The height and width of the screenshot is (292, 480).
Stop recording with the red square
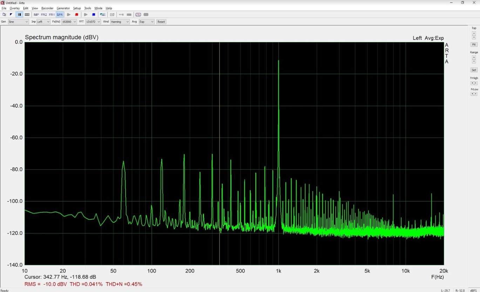[x=77, y=15]
